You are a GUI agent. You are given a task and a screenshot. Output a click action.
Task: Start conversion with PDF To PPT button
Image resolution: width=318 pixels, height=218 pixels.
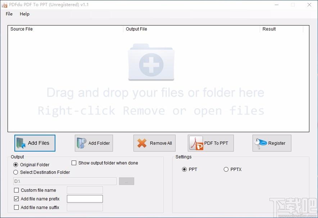(x=211, y=143)
